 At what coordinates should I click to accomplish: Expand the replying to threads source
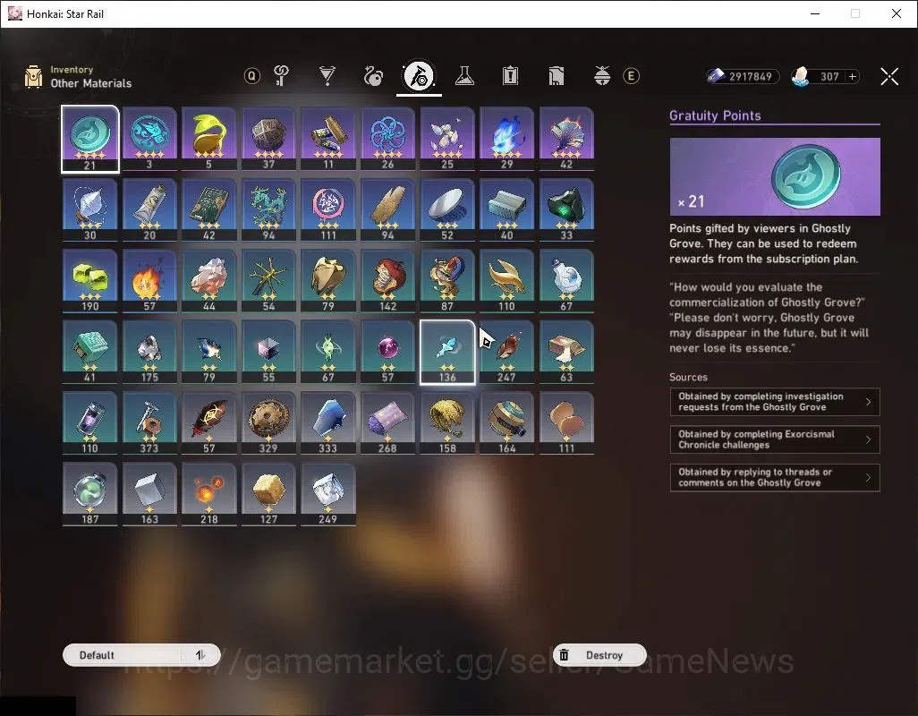[x=775, y=477]
